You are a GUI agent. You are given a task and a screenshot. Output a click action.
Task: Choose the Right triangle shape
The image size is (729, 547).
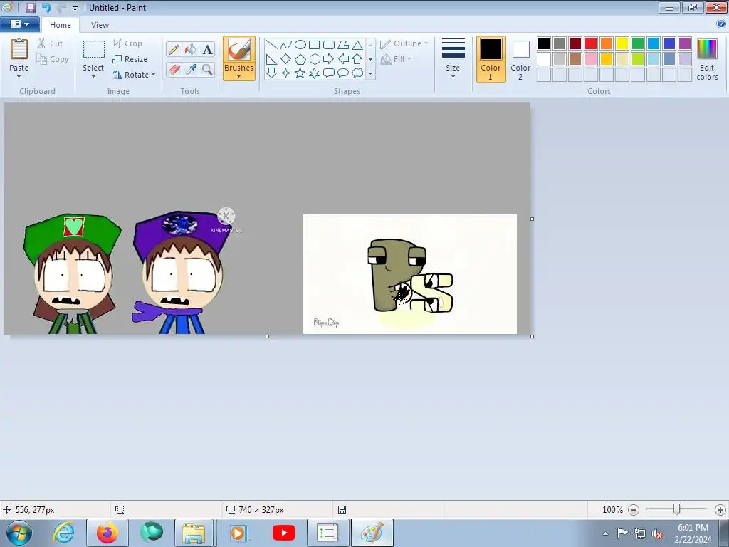(271, 59)
